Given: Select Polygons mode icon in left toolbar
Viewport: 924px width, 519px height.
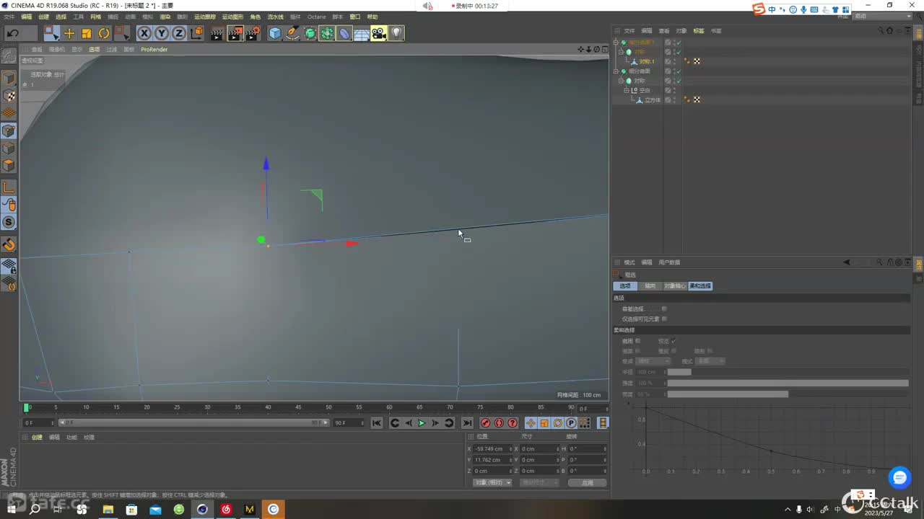Looking at the screenshot, I should pyautogui.click(x=9, y=165).
